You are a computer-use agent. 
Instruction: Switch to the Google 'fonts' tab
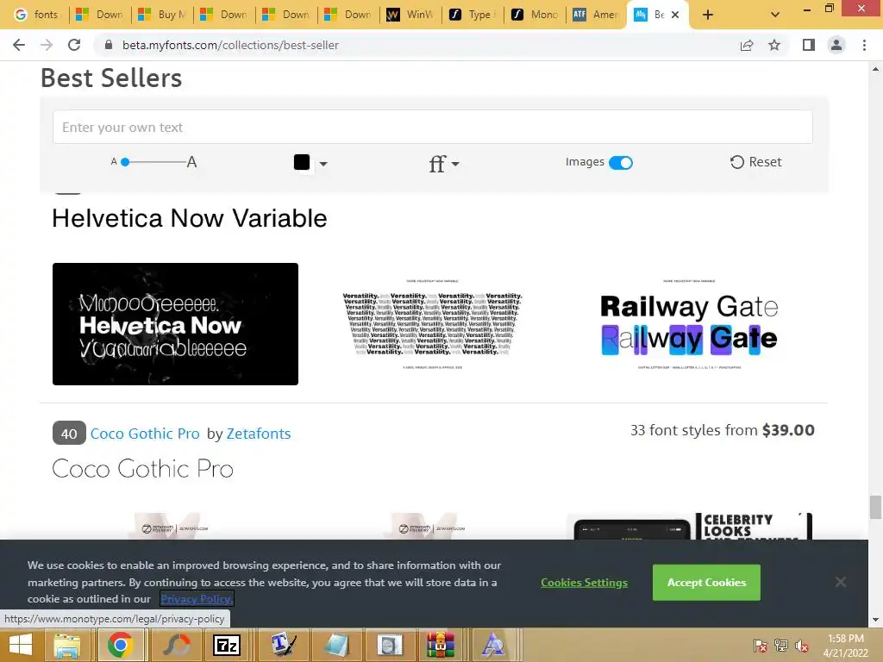pyautogui.click(x=36, y=15)
